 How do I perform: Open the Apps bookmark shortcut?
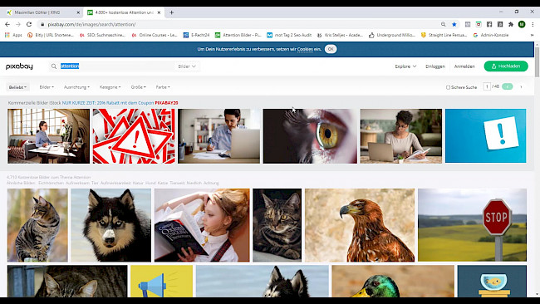pyautogui.click(x=13, y=35)
